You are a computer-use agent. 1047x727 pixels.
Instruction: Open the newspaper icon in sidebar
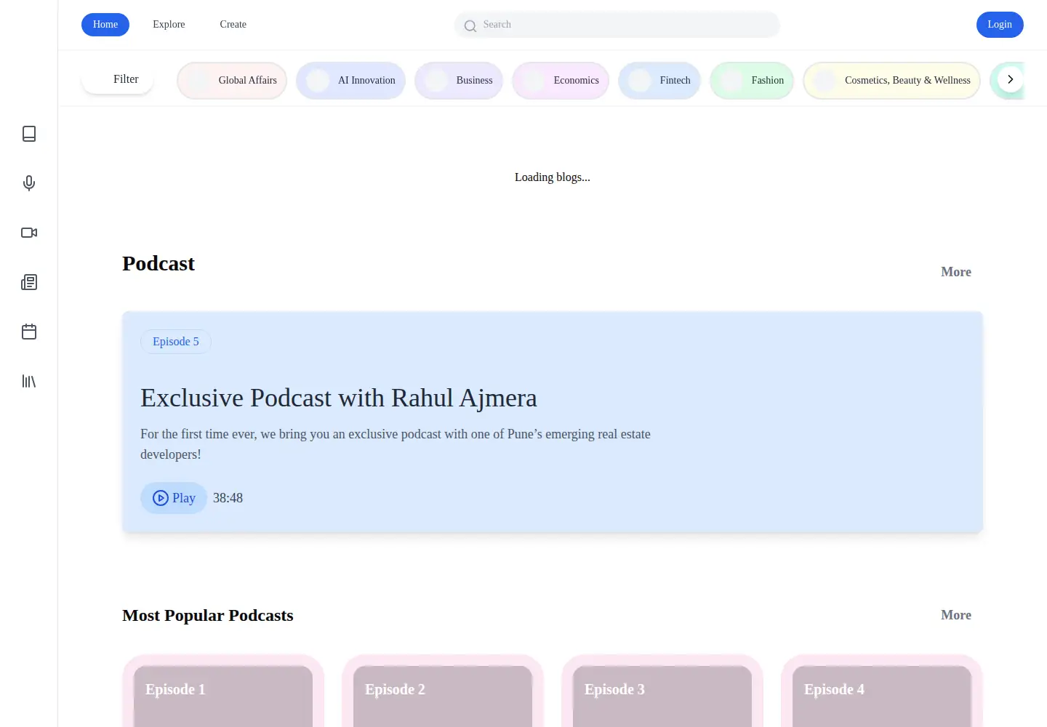point(29,282)
